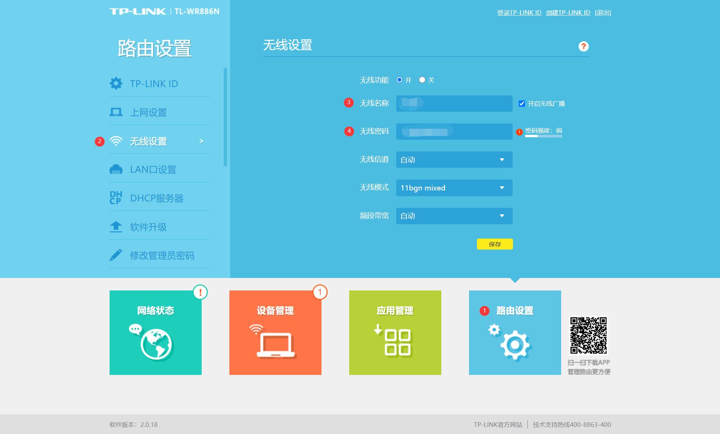The width and height of the screenshot is (720, 434).
Task: Click the 无线设置 page title
Action: (x=287, y=45)
